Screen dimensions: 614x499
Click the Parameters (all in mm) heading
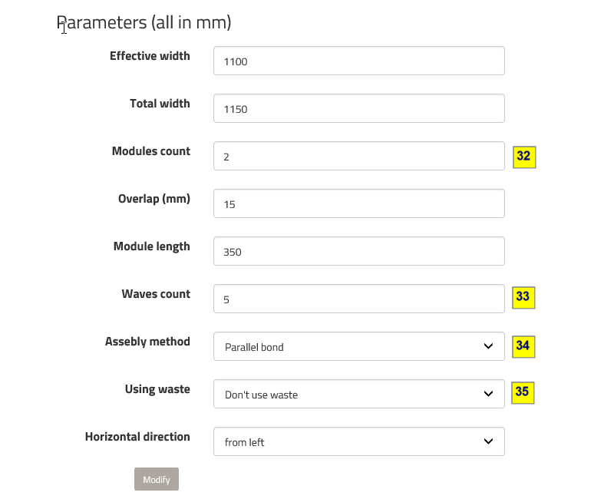pos(144,22)
